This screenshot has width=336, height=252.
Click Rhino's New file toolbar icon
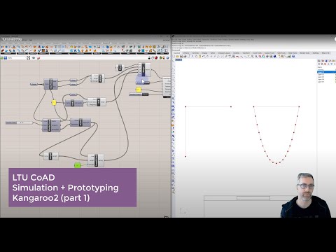(174, 56)
